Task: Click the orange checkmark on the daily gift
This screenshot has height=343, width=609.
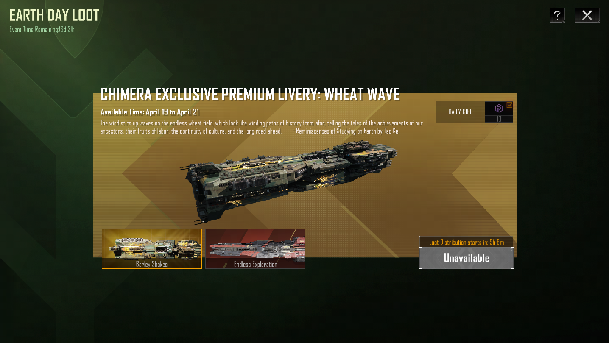Action: pos(510,105)
